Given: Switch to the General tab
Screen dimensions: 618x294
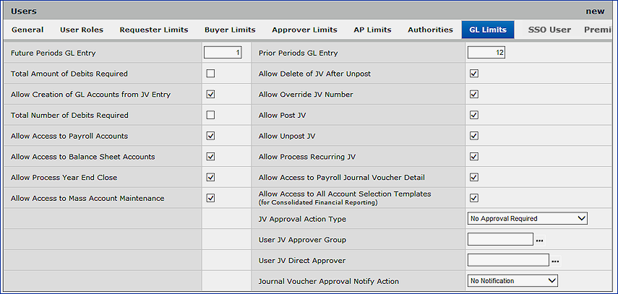Looking at the screenshot, I should (x=27, y=30).
